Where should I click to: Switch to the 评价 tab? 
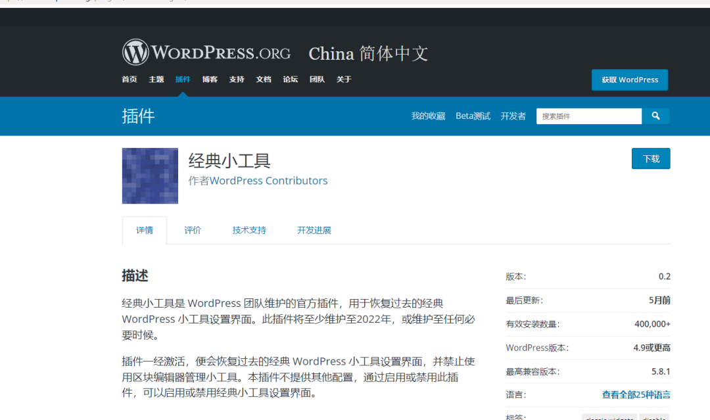pos(193,230)
